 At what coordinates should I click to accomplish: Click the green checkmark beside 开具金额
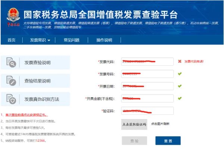(x=180, y=98)
